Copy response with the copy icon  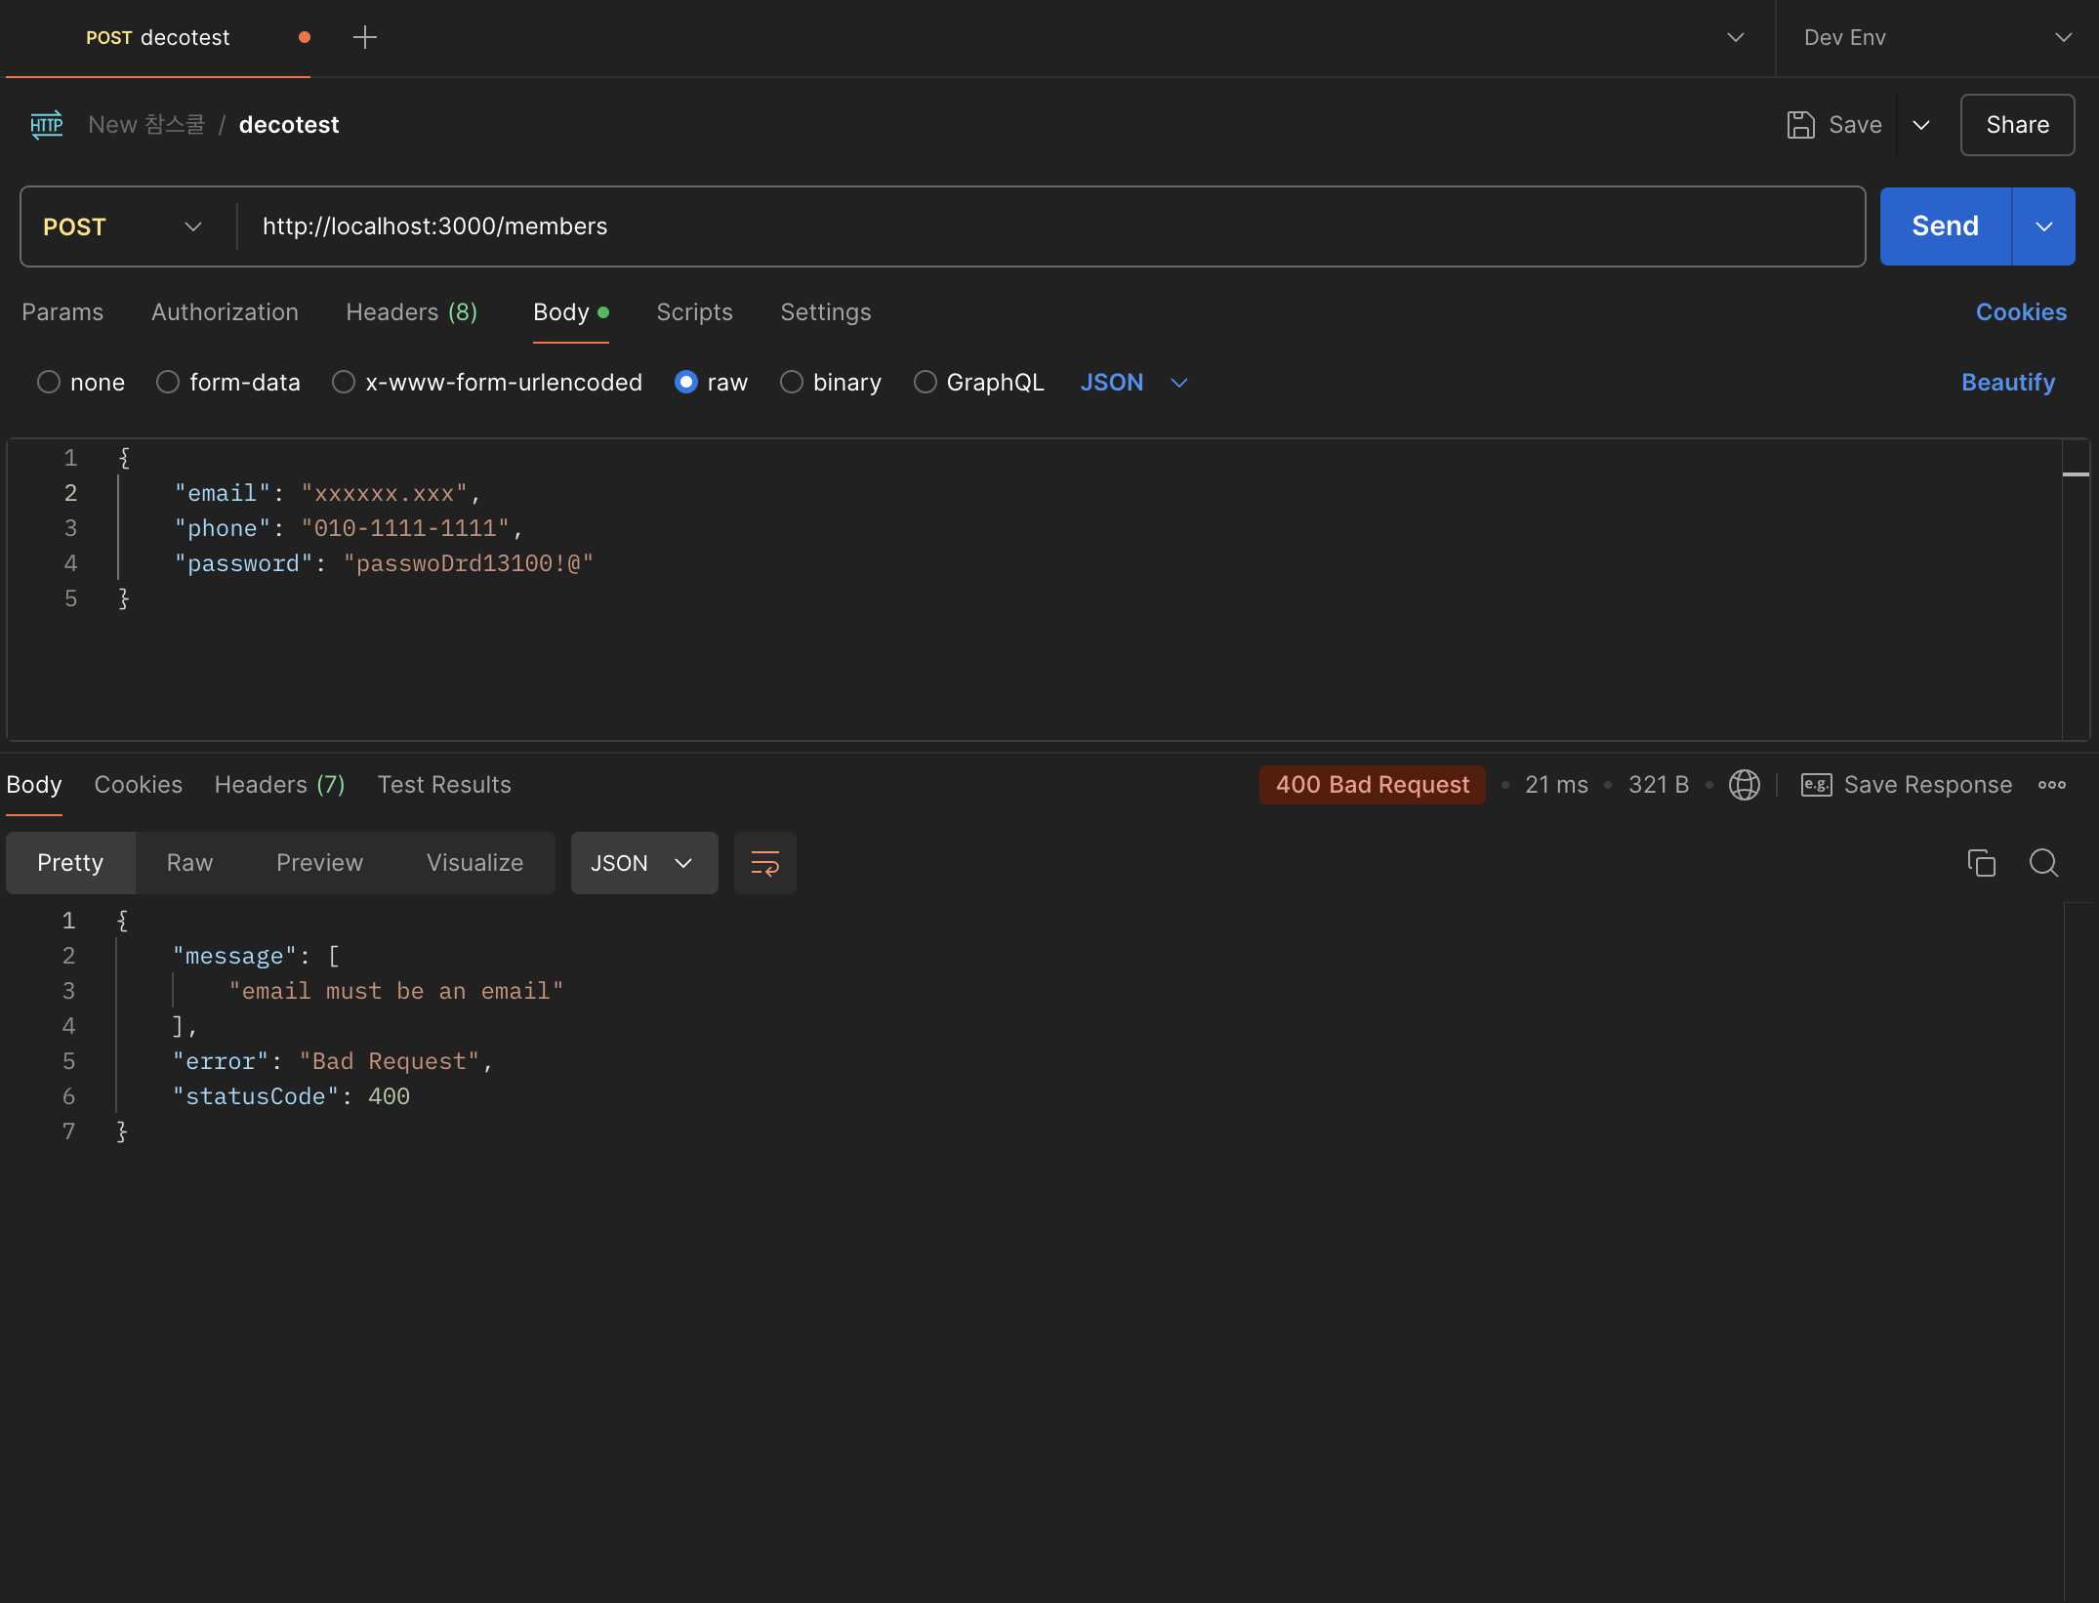(1981, 863)
